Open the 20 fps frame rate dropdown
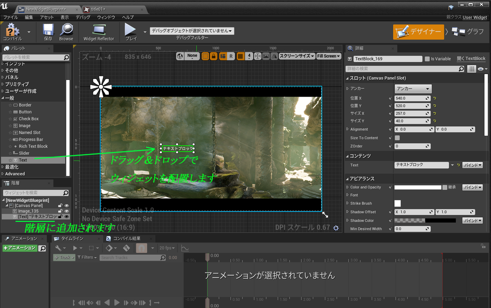This screenshot has width=491, height=308. coord(167,248)
